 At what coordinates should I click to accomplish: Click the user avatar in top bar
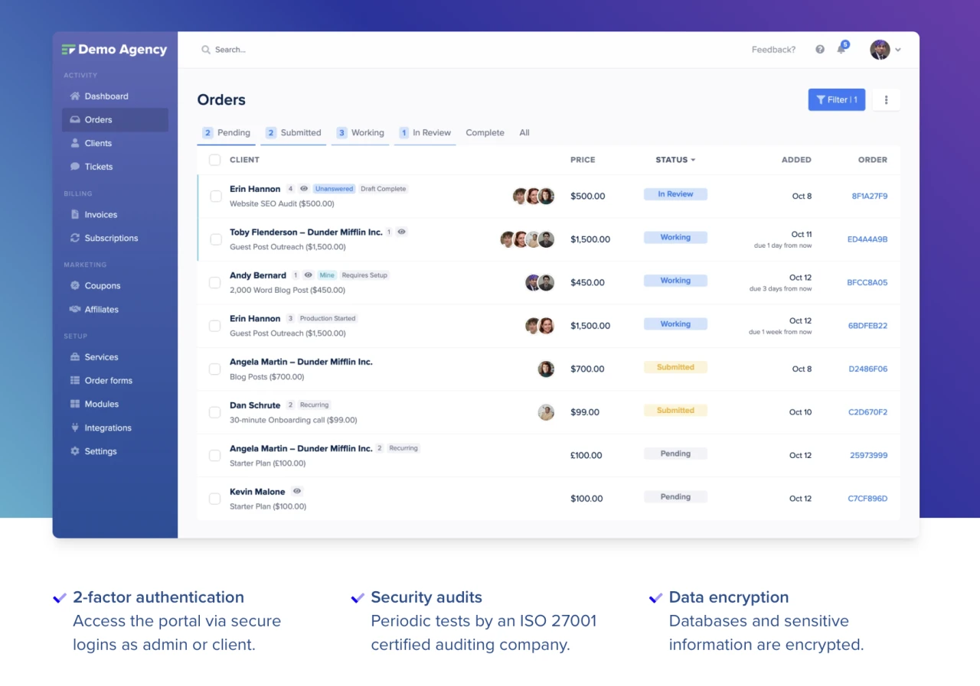pos(880,50)
